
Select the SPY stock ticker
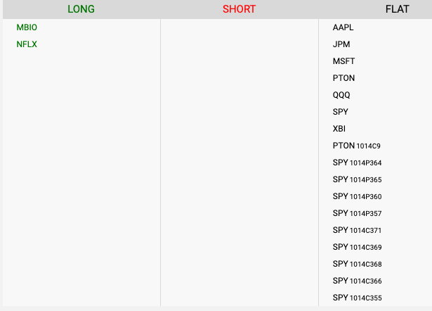click(340, 112)
